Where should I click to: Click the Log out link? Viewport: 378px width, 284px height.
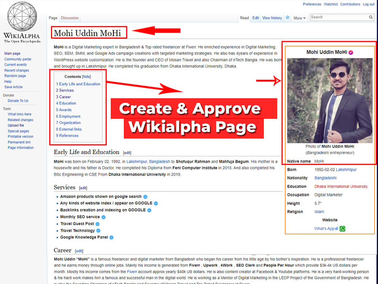[x=369, y=4]
